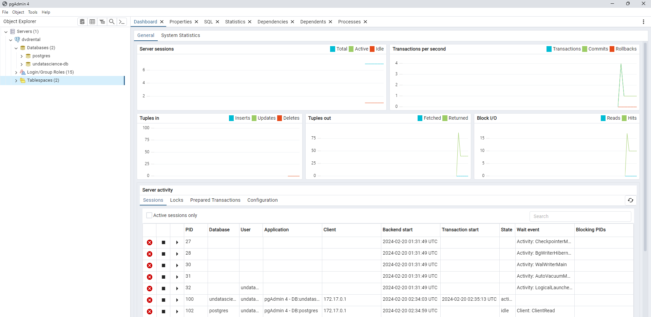Cancel active query for PID 28
651x317 pixels.
pos(164,254)
